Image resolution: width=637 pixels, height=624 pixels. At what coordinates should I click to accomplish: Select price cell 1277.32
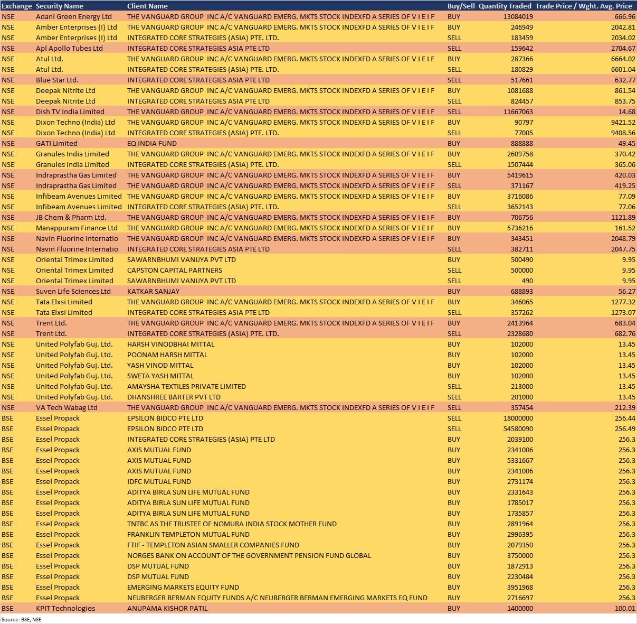coord(623,302)
